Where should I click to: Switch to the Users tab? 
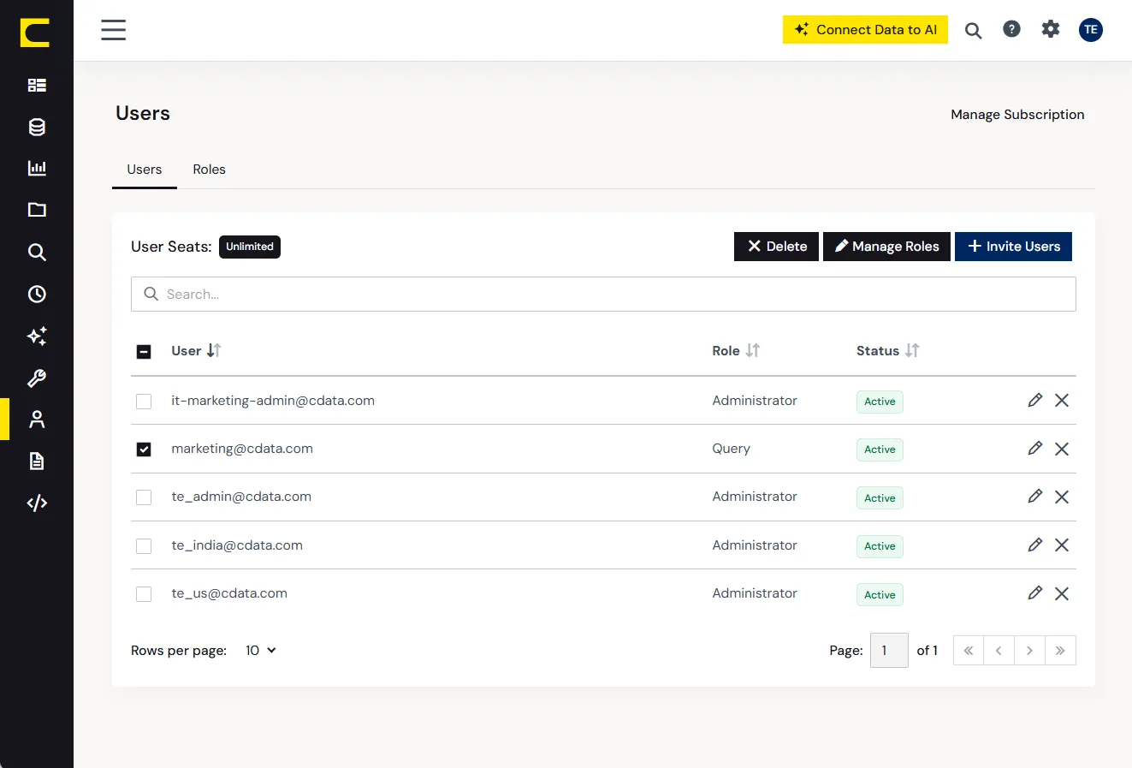pyautogui.click(x=145, y=170)
